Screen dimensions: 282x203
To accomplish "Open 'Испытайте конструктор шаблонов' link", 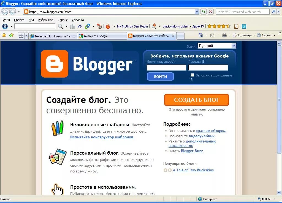I will pos(102,137).
